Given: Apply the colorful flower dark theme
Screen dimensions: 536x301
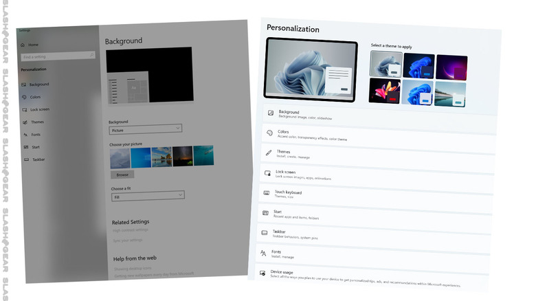Looking at the screenshot, I should pos(385,91).
